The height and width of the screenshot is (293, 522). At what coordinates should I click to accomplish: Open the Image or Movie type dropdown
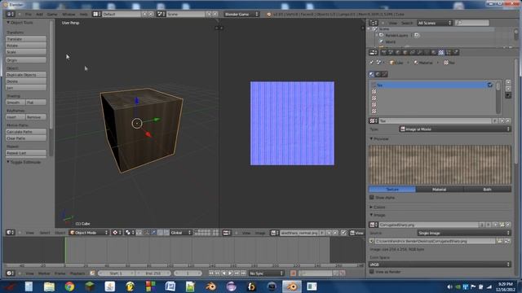coord(455,129)
